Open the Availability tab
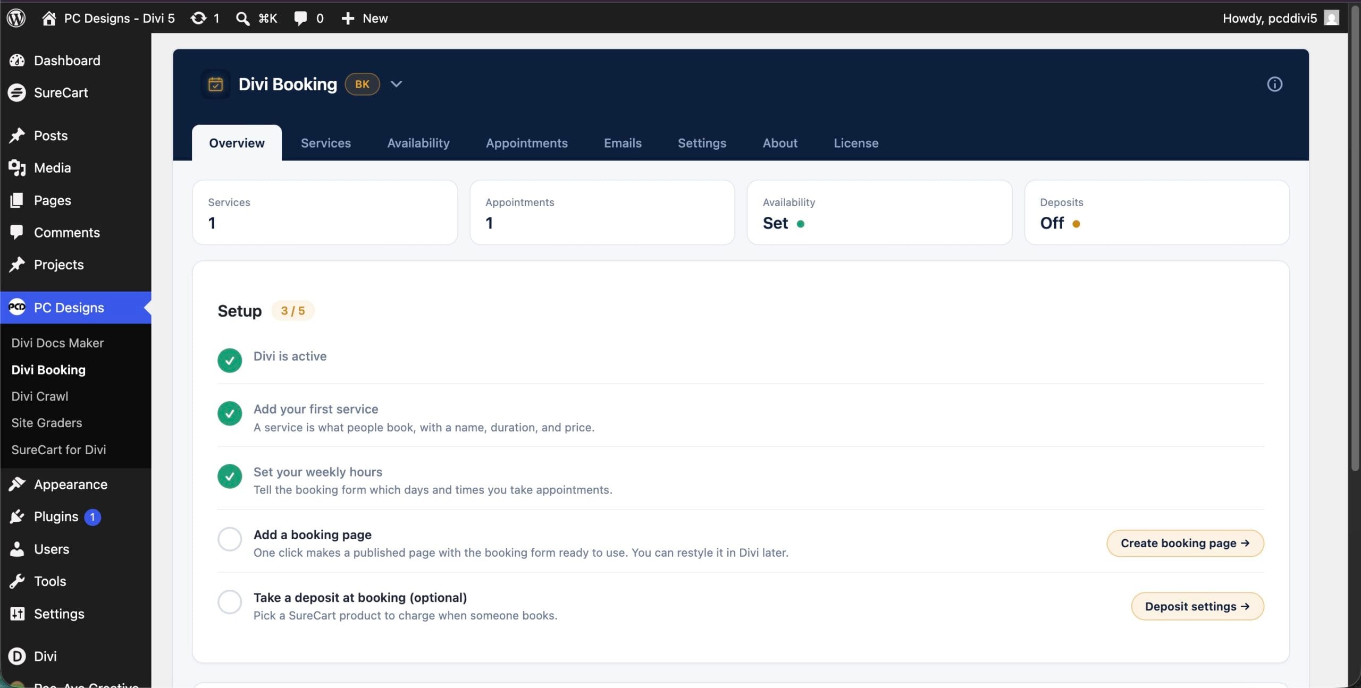 tap(418, 143)
